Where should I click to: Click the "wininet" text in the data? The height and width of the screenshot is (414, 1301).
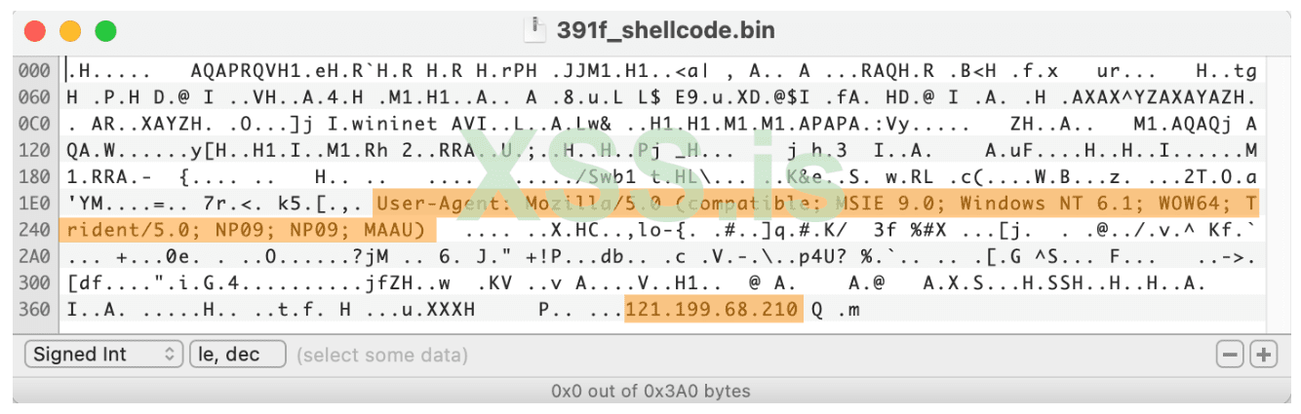point(388,124)
